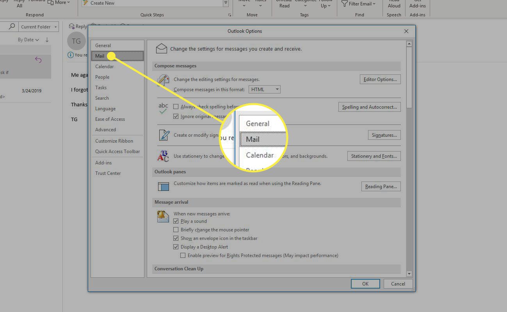Uncheck Play a sound
Viewport: 507px width, 312px height.
click(176, 221)
